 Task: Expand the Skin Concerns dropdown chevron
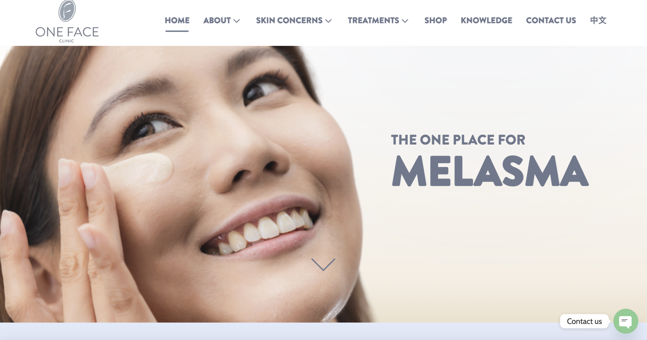click(328, 21)
